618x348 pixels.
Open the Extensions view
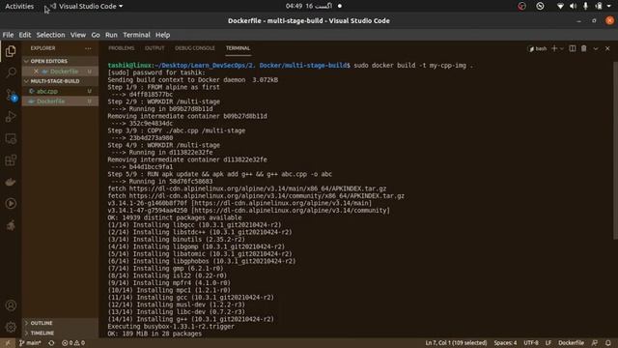point(11,160)
